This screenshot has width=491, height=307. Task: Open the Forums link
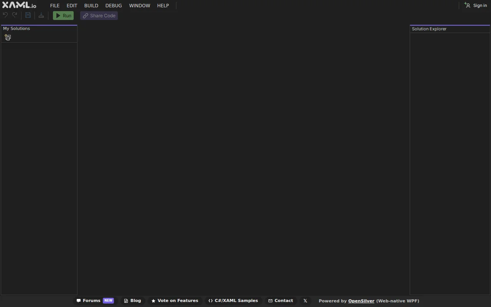tap(95, 301)
